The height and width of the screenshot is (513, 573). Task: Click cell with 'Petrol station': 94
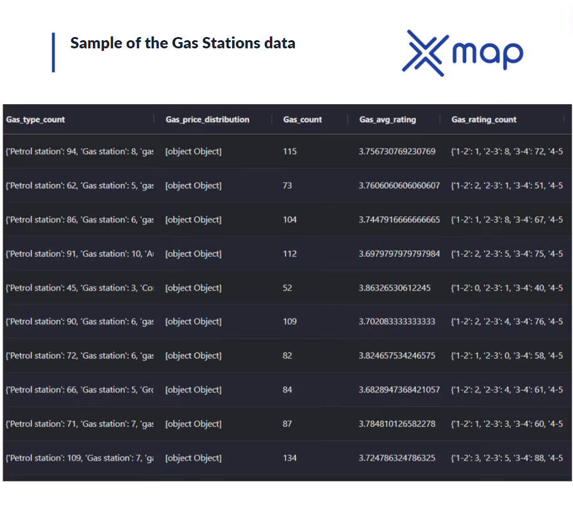point(80,151)
